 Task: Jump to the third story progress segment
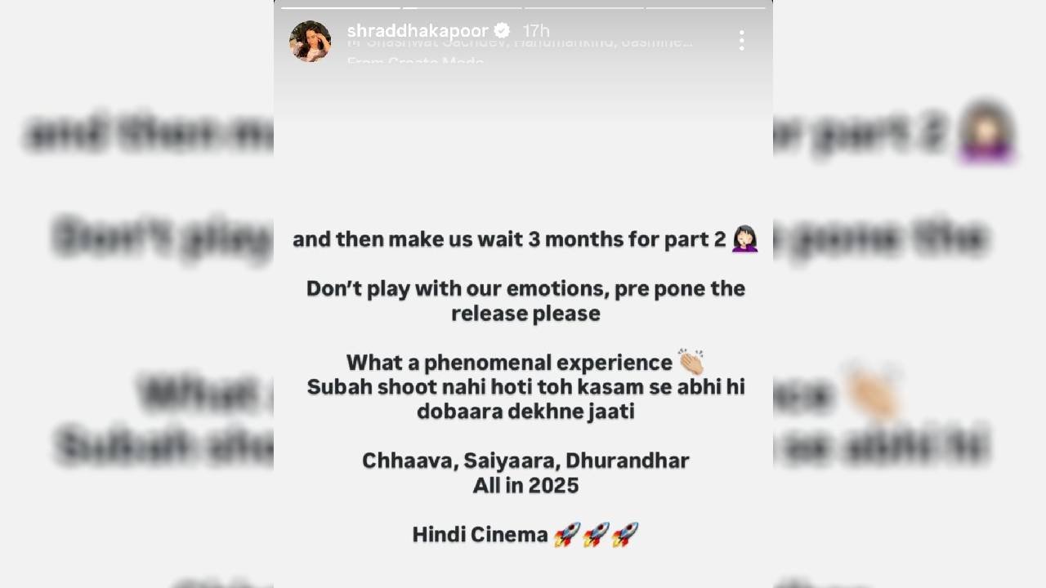[584, 8]
